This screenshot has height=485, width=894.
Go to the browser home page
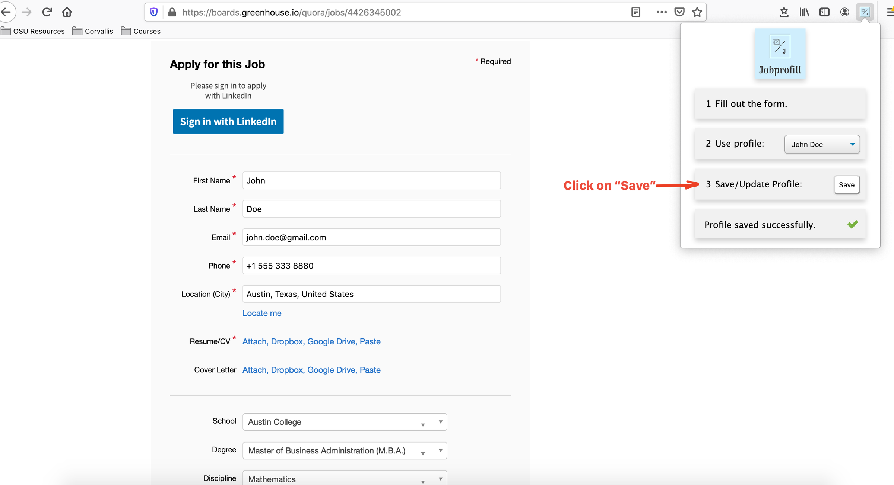[67, 12]
